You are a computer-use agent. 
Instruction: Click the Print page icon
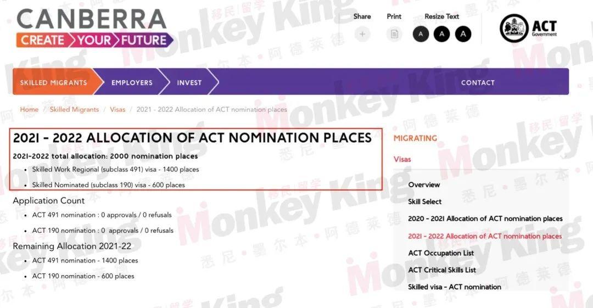pos(394,34)
